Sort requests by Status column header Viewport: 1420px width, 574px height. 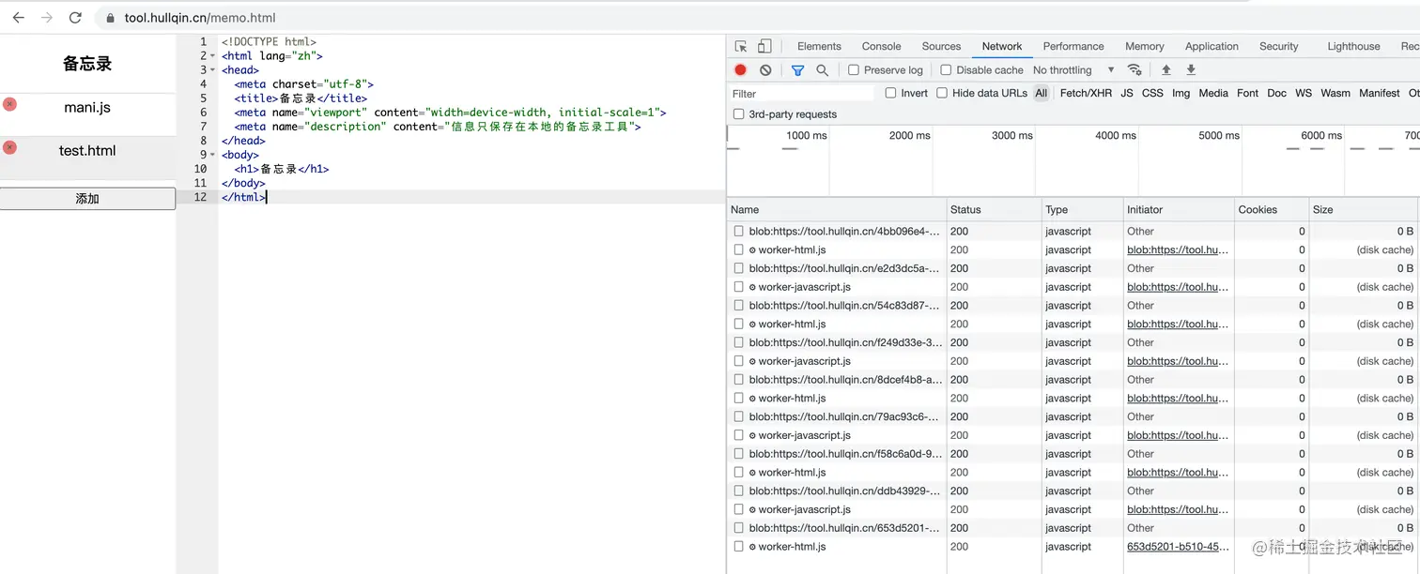click(x=995, y=210)
